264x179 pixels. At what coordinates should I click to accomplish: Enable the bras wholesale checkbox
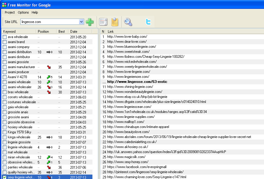[5, 92]
